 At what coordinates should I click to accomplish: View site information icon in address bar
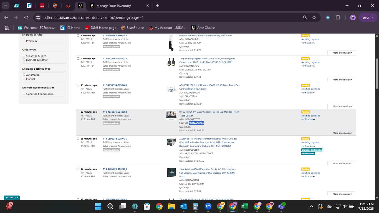click(x=38, y=17)
